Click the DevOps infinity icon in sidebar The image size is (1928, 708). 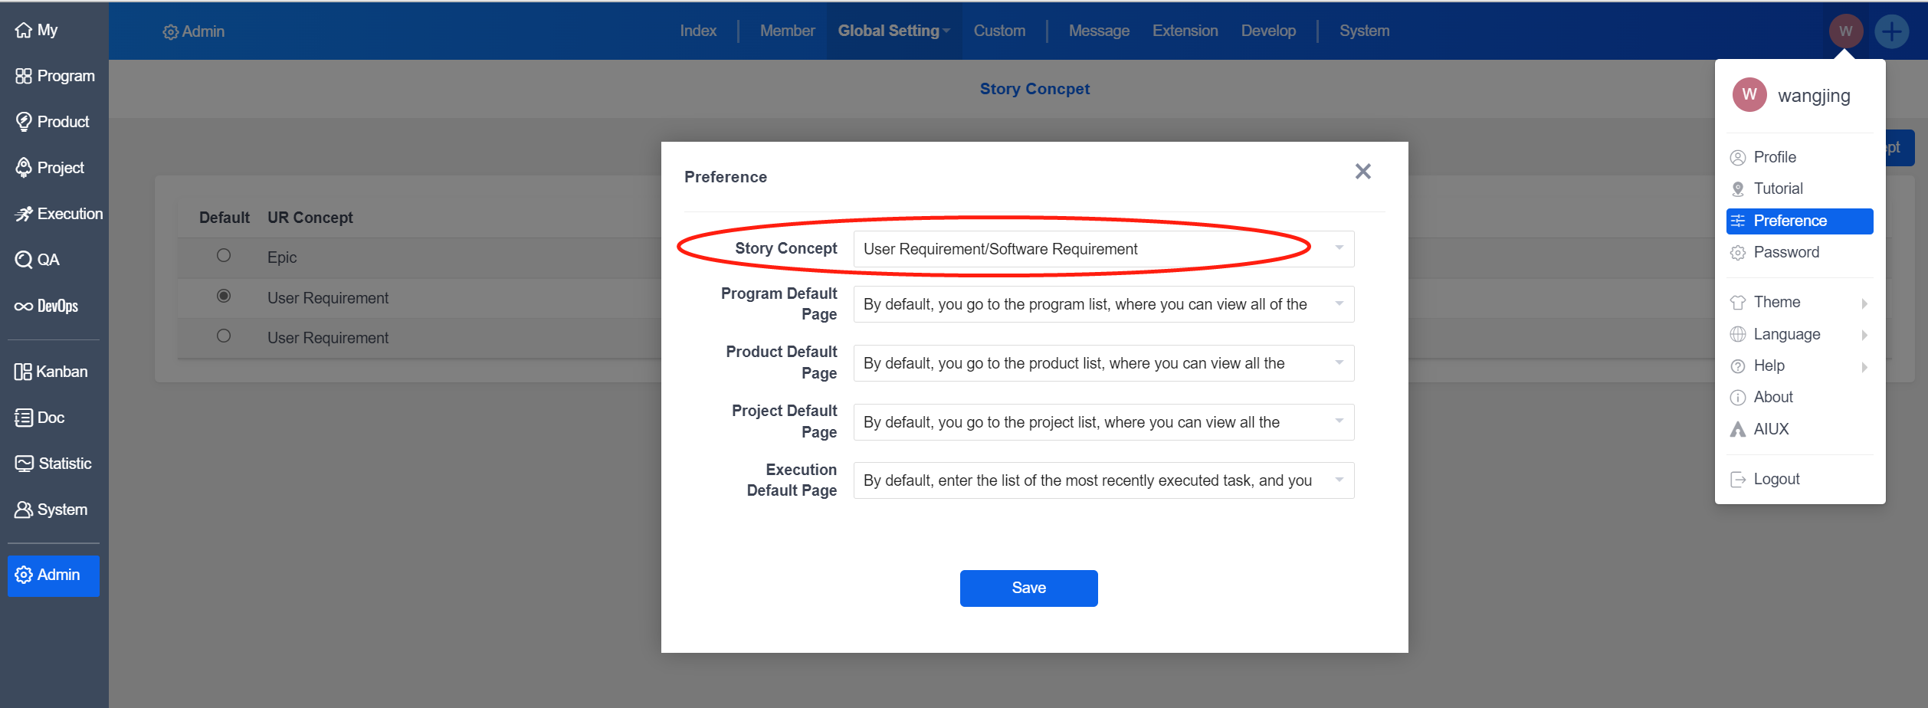tap(23, 306)
